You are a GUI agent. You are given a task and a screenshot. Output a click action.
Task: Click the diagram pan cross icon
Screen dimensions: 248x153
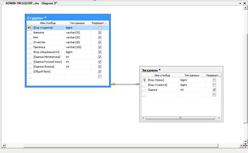point(245,145)
